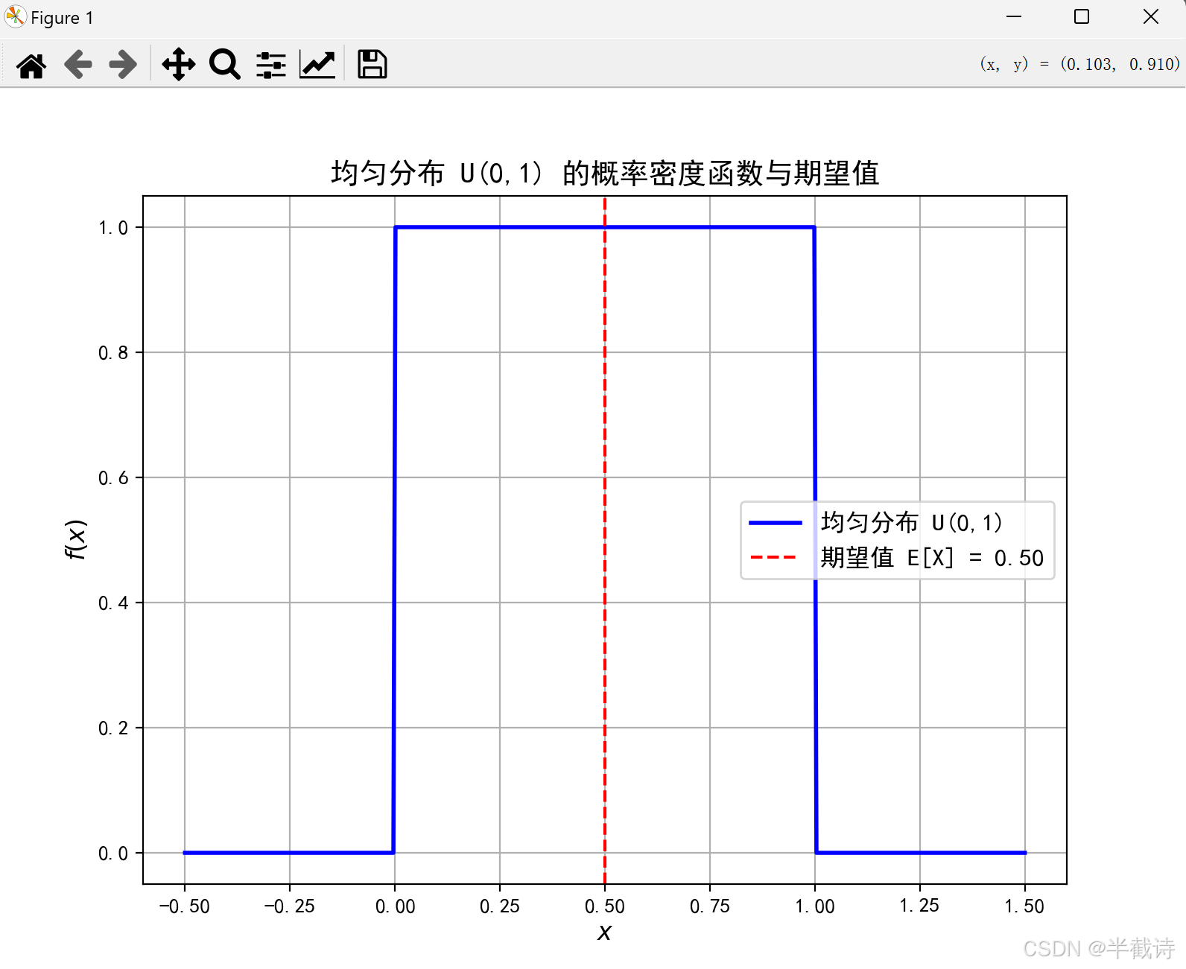Viewport: 1186px width, 969px height.
Task: Minimize the Figure 1 window
Action: (x=1014, y=16)
